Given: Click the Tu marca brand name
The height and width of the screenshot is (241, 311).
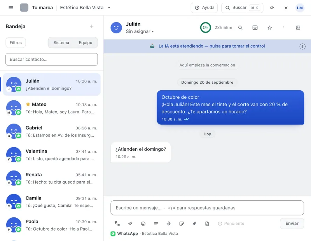Looking at the screenshot, I should (42, 8).
